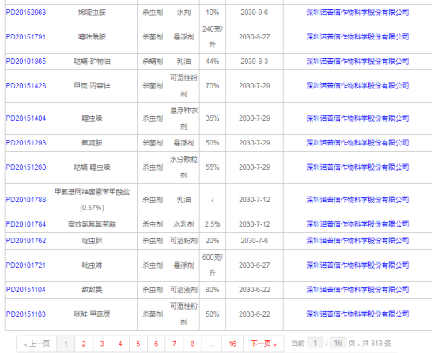Go to page 2 of results
This screenshot has height=353, width=438.
tap(84, 344)
